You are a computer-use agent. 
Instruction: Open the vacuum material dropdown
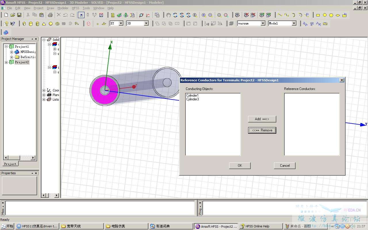263,23
